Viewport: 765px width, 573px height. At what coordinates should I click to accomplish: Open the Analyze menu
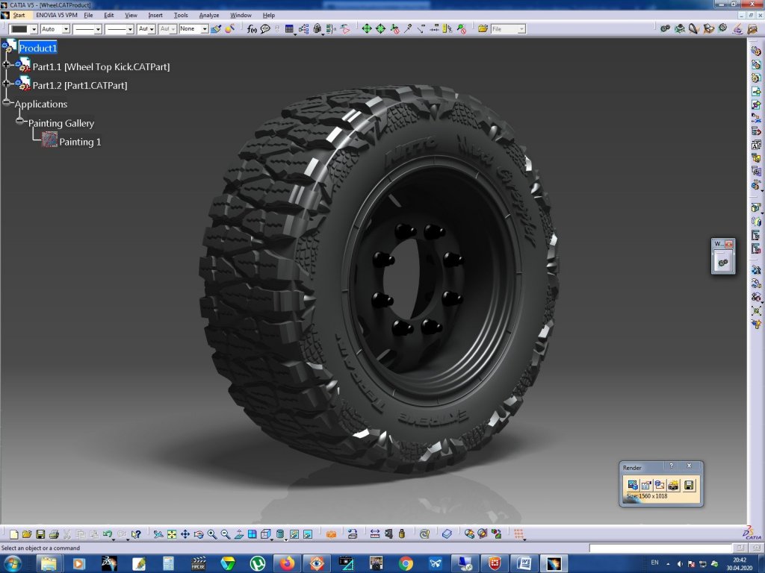coord(209,15)
